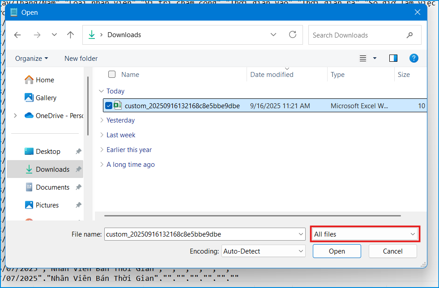This screenshot has width=439, height=288.
Task: Click the help question mark icon
Action: coord(414,58)
